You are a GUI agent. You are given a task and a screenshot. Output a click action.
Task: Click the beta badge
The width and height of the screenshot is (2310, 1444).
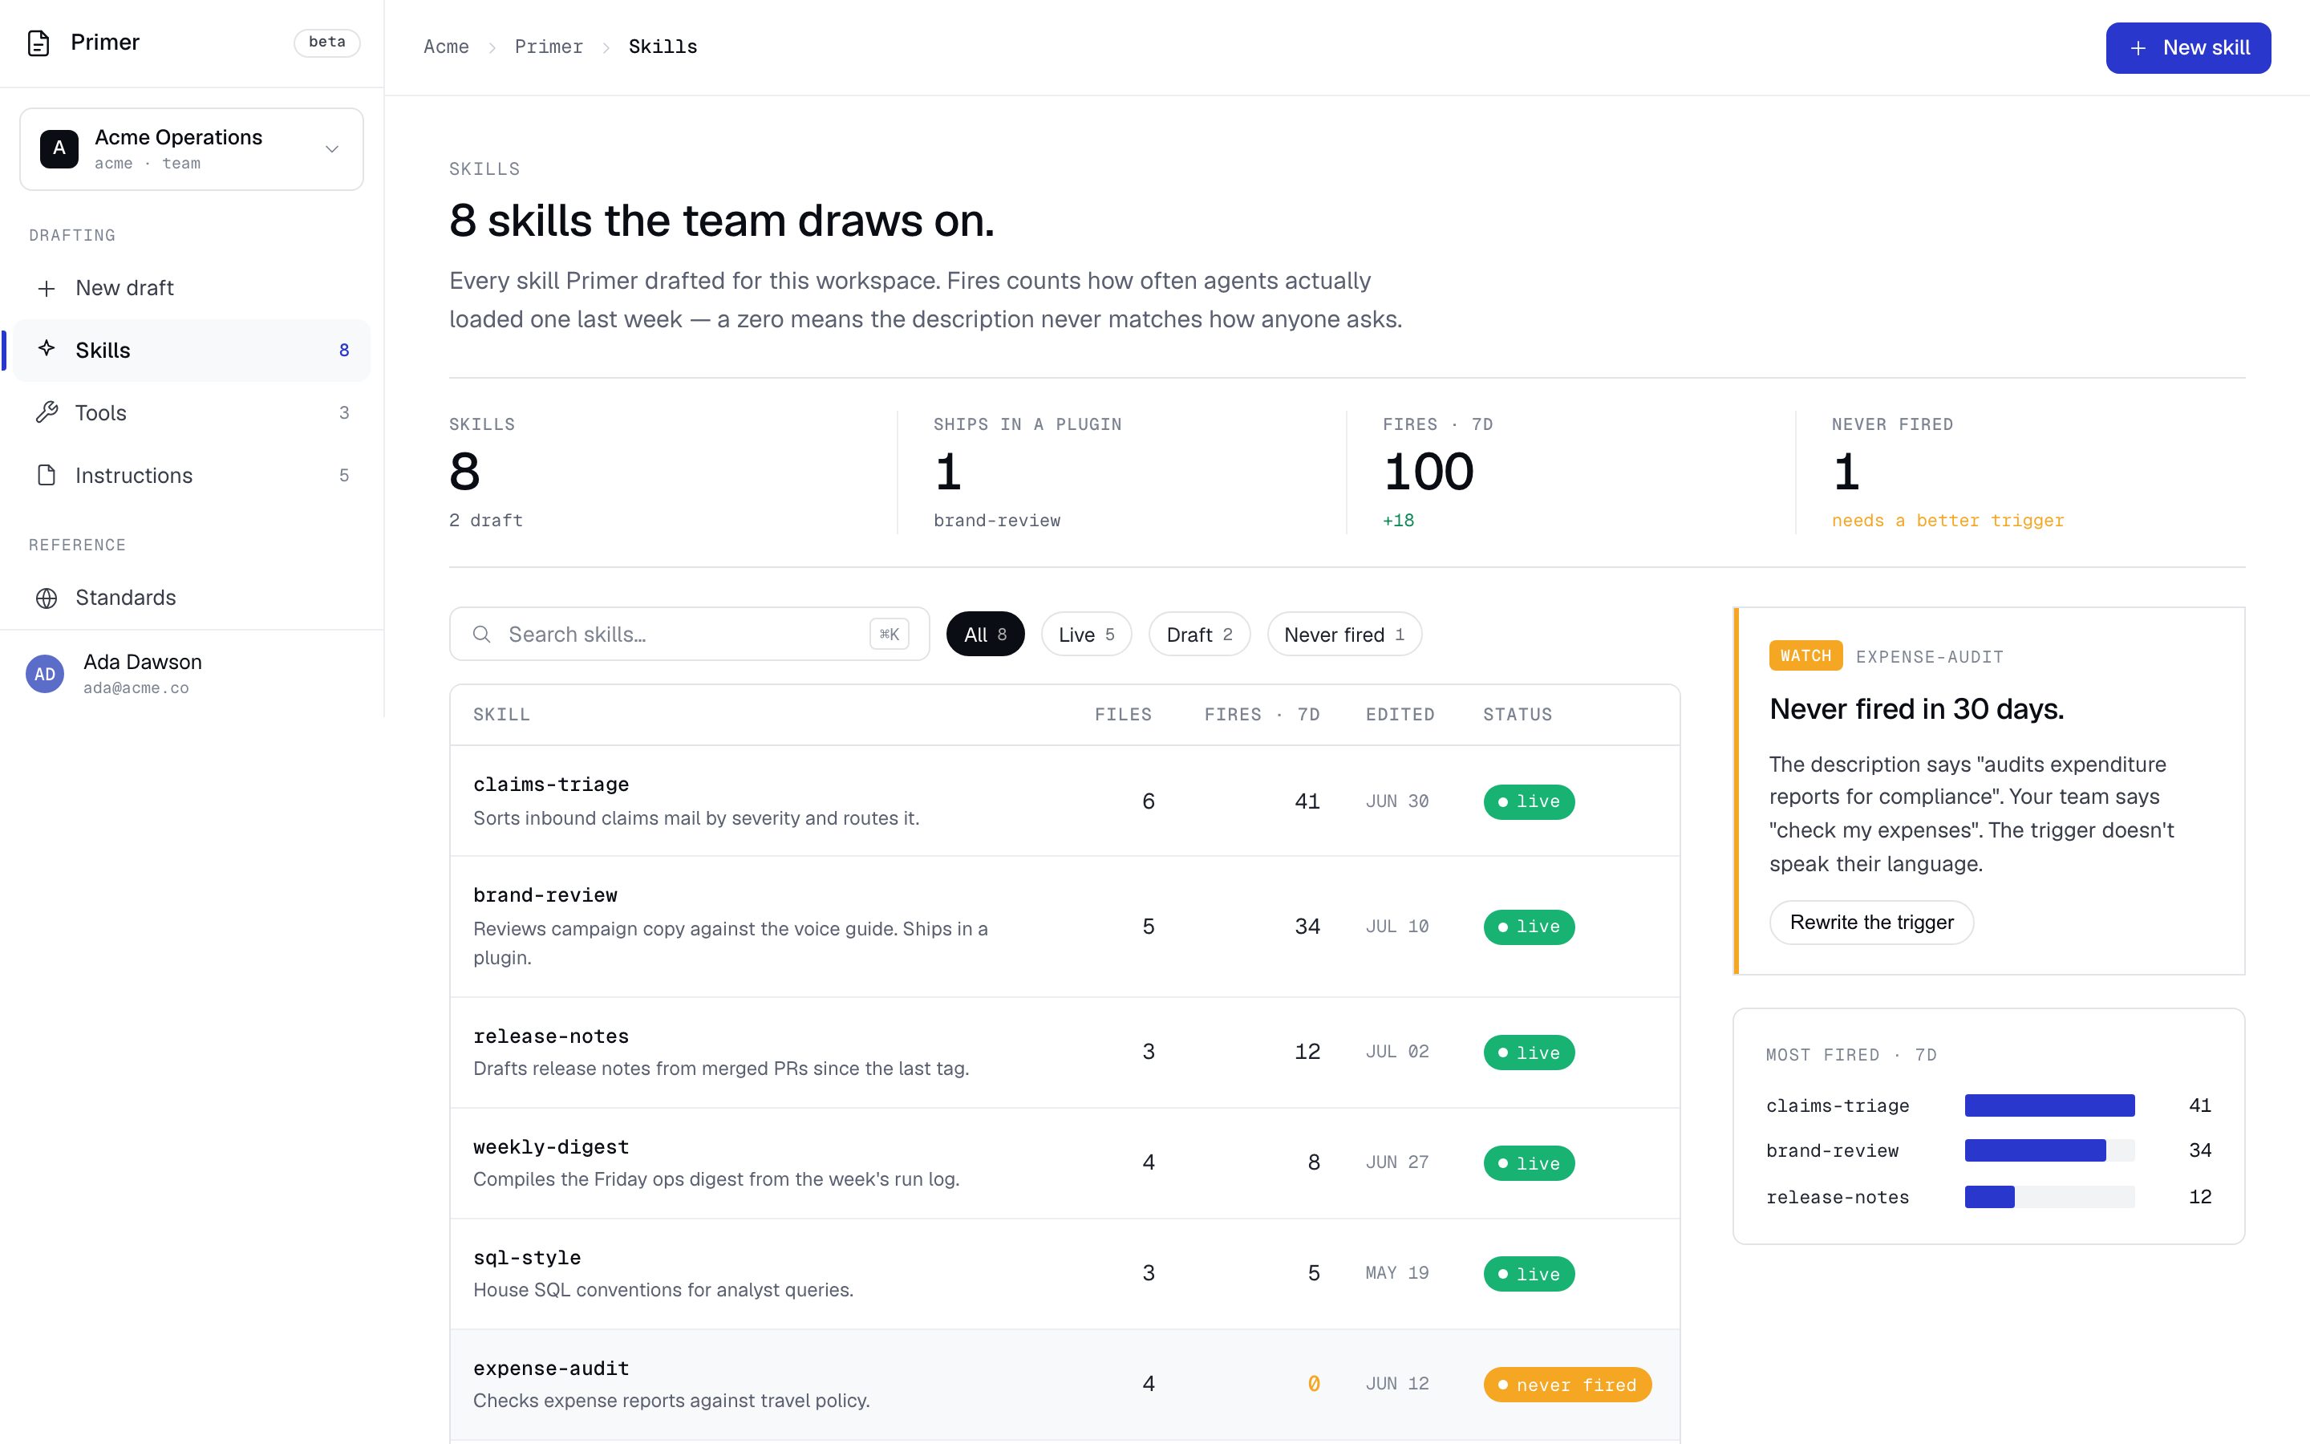tap(326, 42)
